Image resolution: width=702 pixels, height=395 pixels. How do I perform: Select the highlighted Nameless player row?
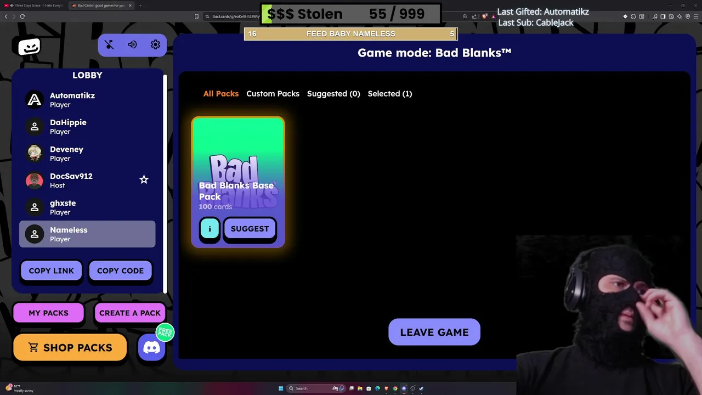pos(87,234)
